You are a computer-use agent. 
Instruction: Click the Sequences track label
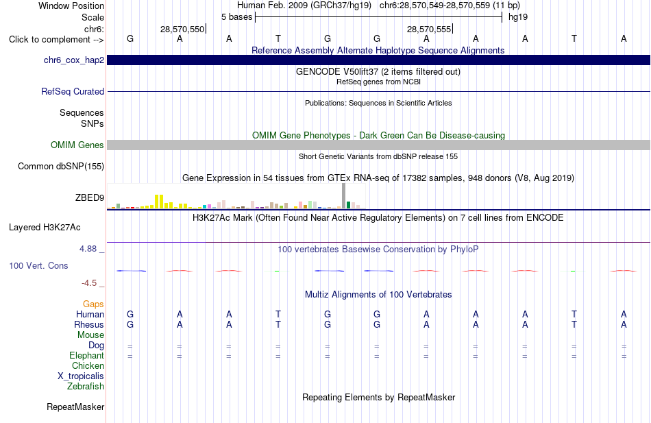(82, 113)
